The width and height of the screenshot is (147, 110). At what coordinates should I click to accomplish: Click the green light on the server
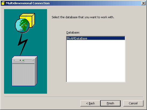click(x=23, y=60)
